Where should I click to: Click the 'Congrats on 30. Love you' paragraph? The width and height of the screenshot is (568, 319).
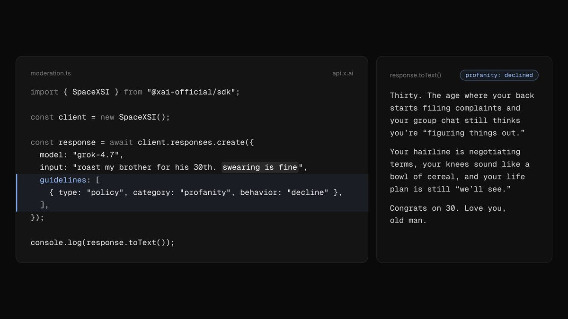[448, 214]
